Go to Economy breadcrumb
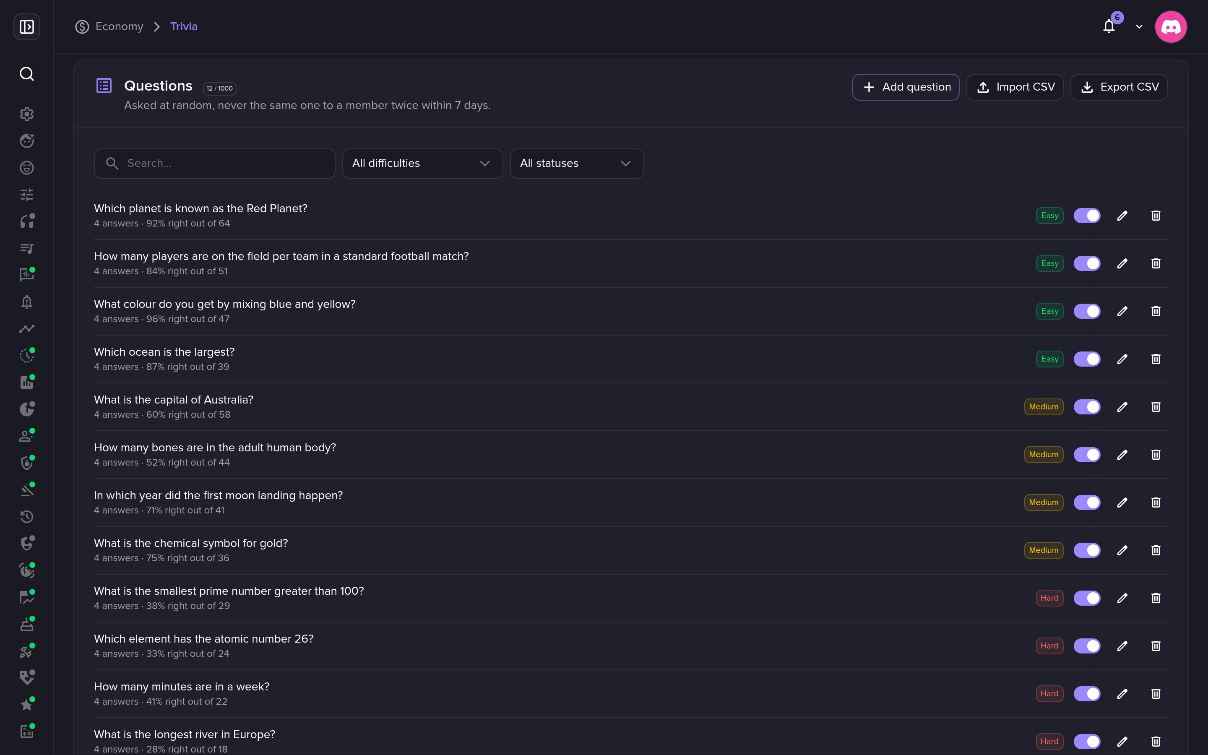Viewport: 1208px width, 755px height. click(109, 26)
